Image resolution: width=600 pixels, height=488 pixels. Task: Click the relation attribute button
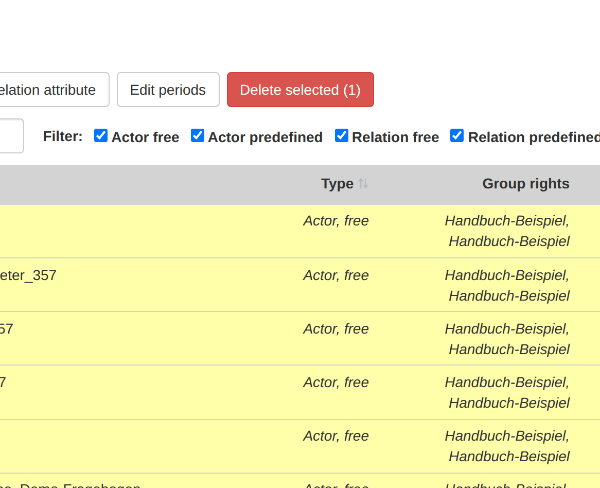click(54, 90)
